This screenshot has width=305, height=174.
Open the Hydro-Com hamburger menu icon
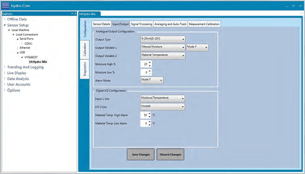(5, 6)
